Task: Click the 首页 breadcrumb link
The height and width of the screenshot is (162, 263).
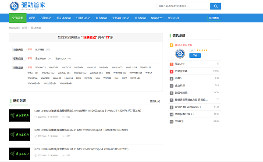Action: [x=24, y=28]
